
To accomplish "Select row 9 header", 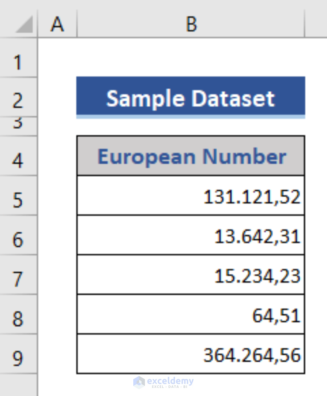I will coord(18,354).
